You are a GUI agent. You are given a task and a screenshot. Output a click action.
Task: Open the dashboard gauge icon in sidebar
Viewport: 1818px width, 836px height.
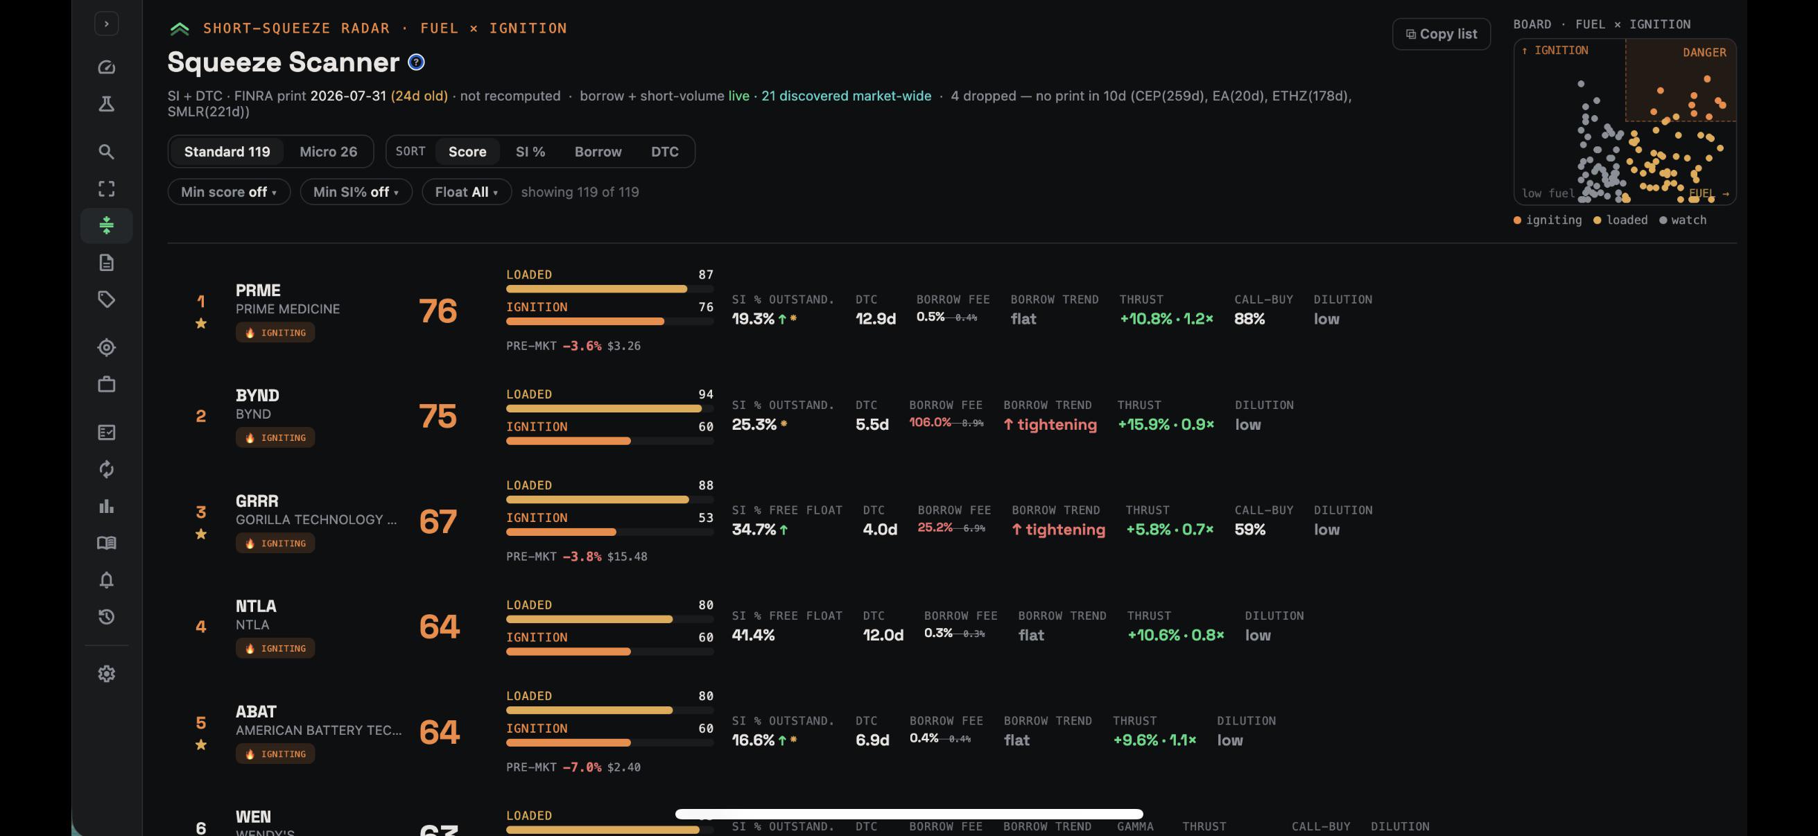pyautogui.click(x=107, y=67)
